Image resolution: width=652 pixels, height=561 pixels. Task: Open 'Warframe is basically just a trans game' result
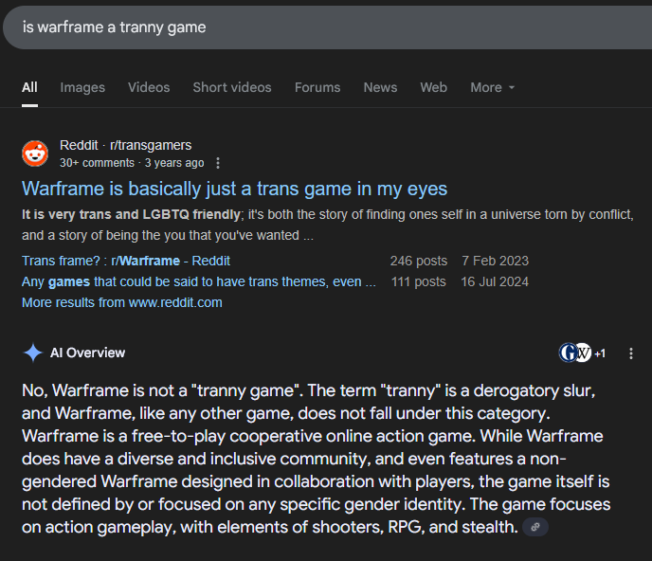pos(234,189)
